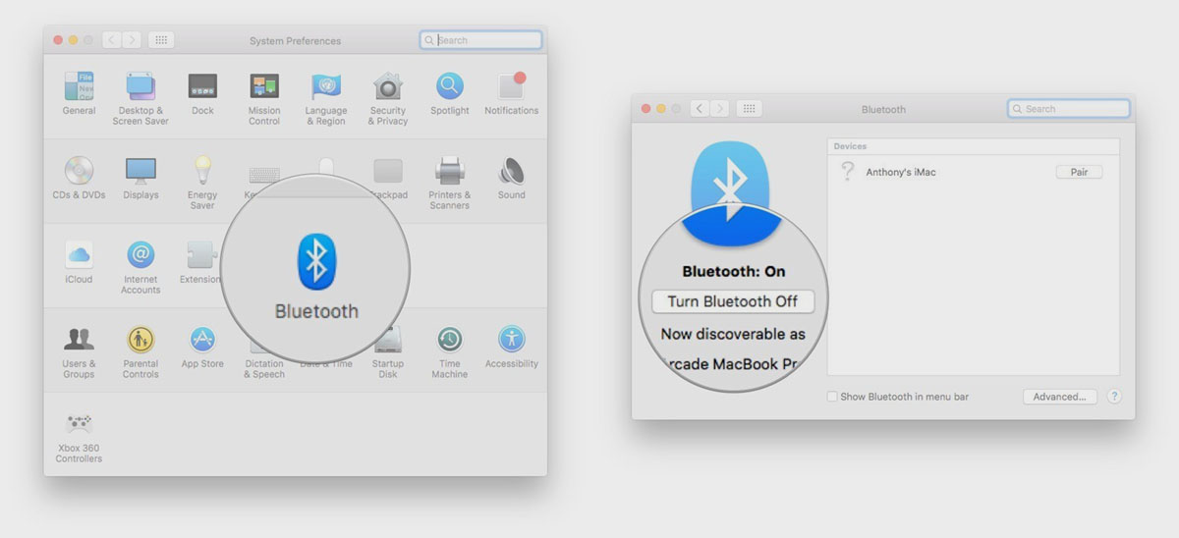This screenshot has width=1179, height=538.
Task: Open App Store preferences
Action: (202, 347)
